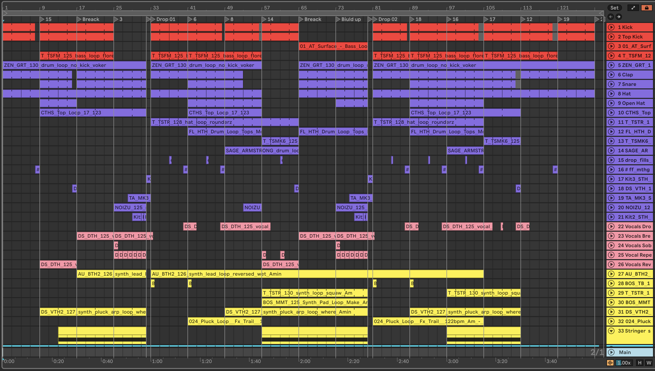Toggle the W optimize width button
This screenshot has width=655, height=371.
(648, 363)
